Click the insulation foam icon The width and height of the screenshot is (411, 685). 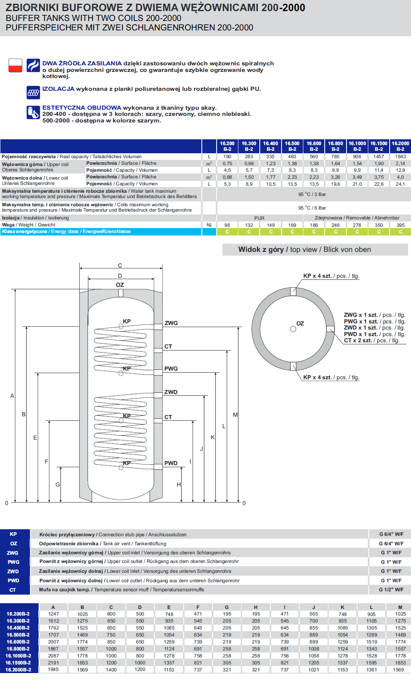click(33, 92)
